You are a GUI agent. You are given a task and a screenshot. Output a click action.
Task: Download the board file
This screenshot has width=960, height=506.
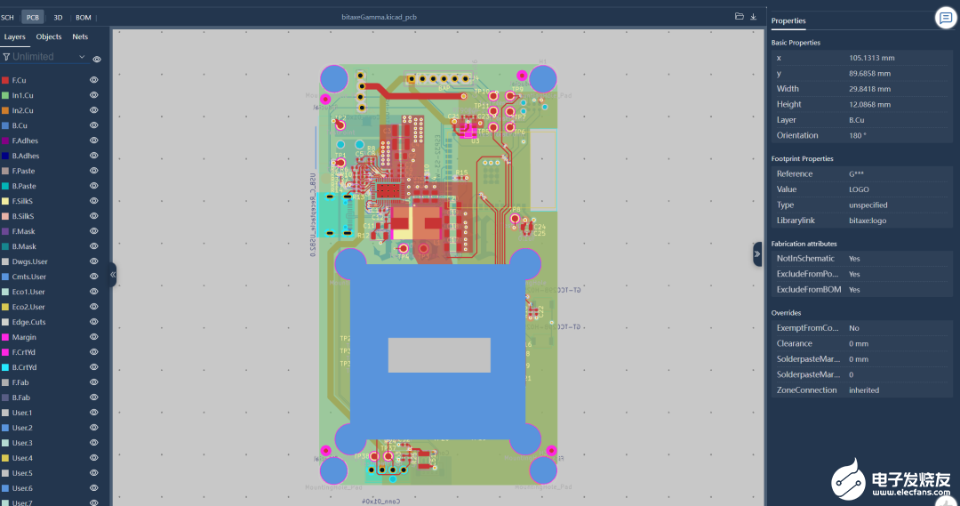pos(754,17)
